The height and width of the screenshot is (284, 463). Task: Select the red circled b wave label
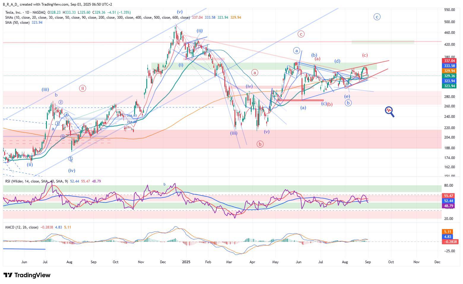click(260, 144)
